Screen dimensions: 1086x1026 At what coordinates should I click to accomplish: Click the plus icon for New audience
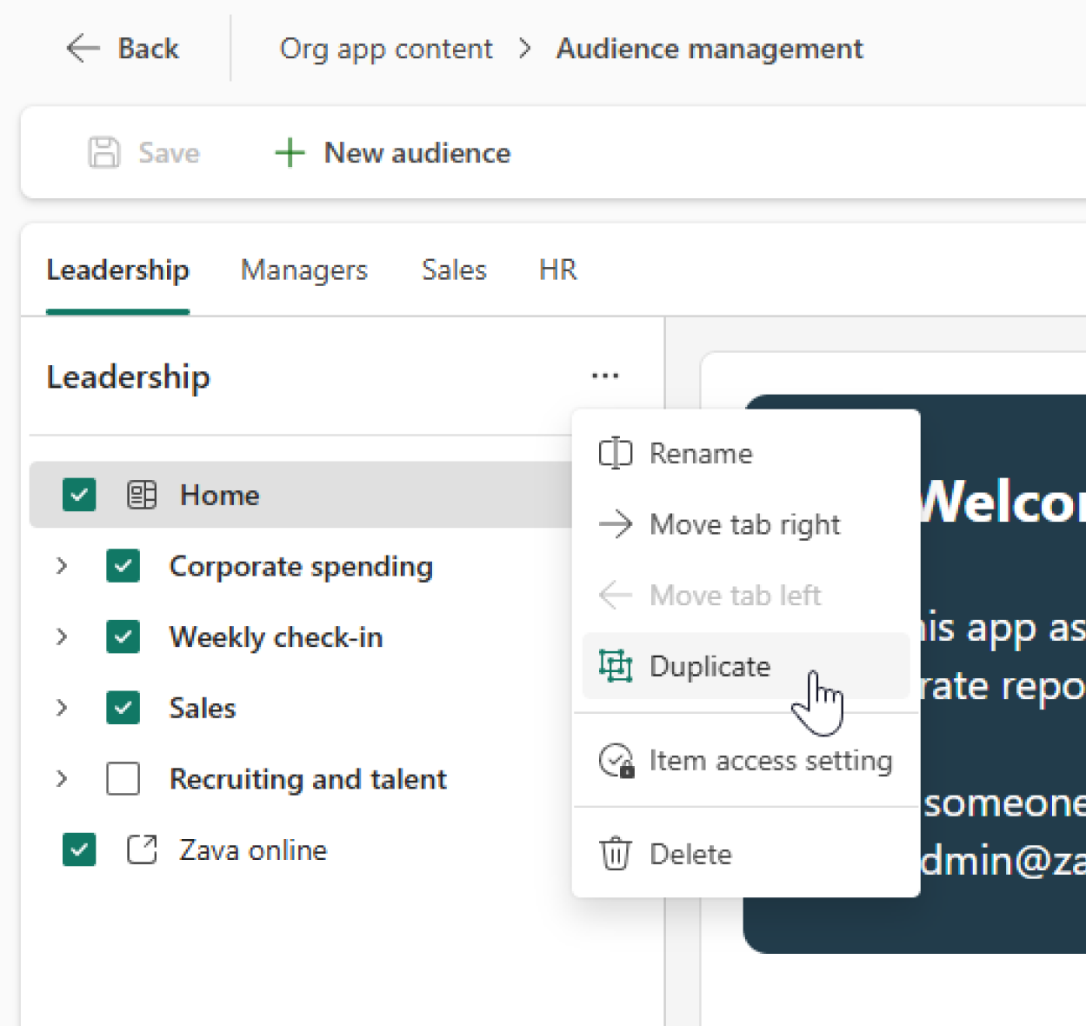pyautogui.click(x=290, y=152)
